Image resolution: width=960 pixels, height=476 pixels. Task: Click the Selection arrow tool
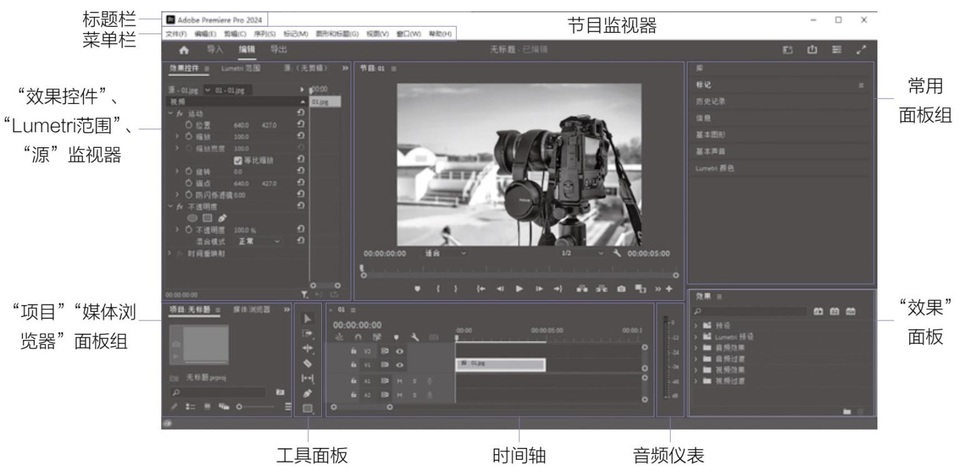click(307, 319)
